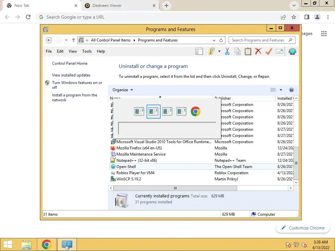Click the Copy toolbar icon

point(238,51)
